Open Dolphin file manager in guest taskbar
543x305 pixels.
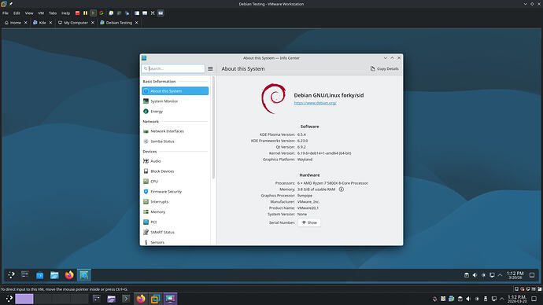click(x=54, y=275)
